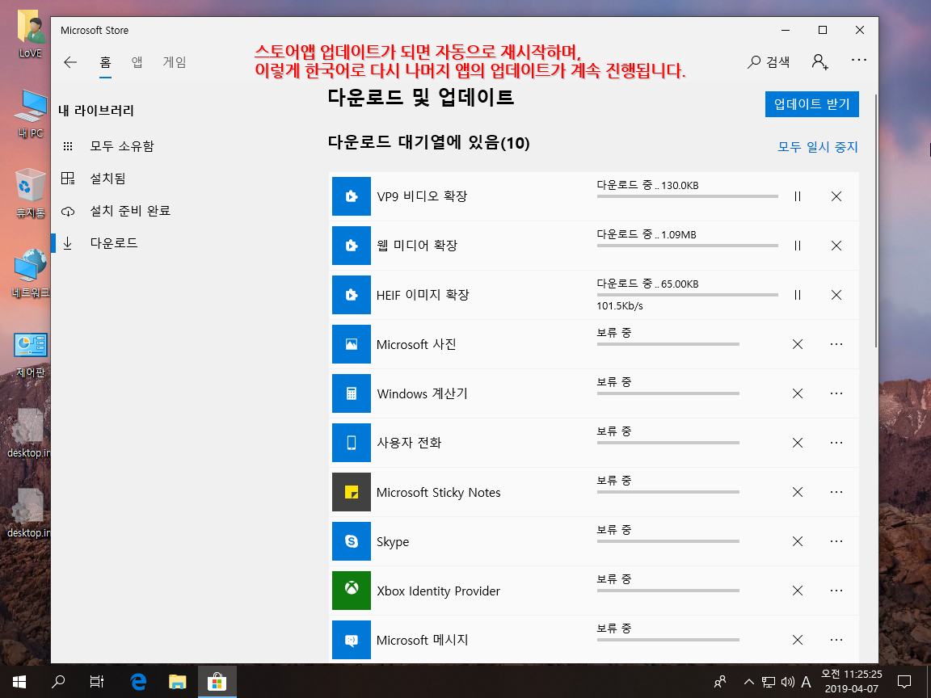Viewport: 931px width, 698px height.
Task: Open the 홈 tab
Action: [105, 62]
